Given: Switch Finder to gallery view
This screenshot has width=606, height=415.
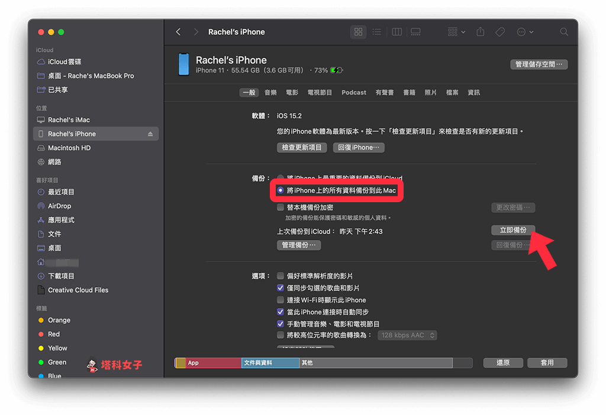Looking at the screenshot, I should coord(416,32).
